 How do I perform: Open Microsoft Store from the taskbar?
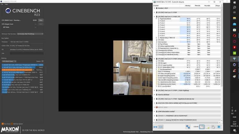235,30
